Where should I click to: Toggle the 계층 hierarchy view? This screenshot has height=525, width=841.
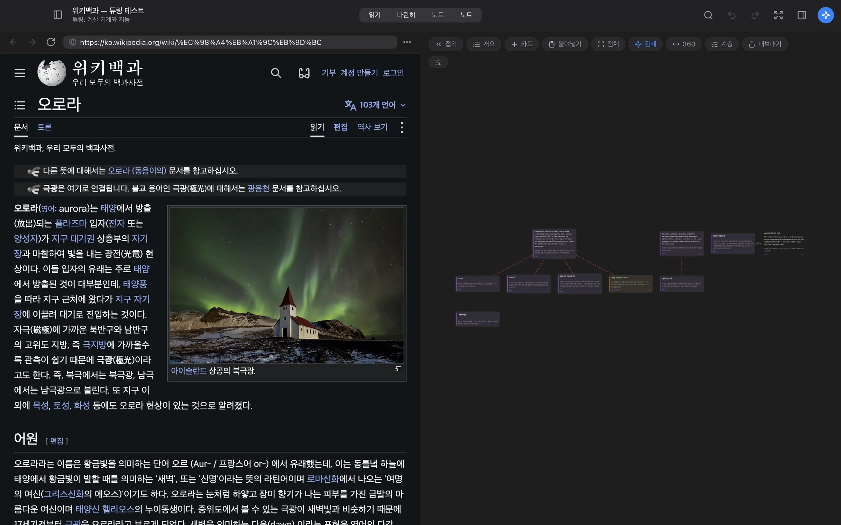[x=722, y=44]
